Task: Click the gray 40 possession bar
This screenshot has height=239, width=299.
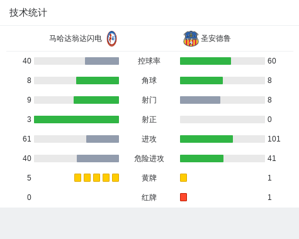Action: coord(102,61)
